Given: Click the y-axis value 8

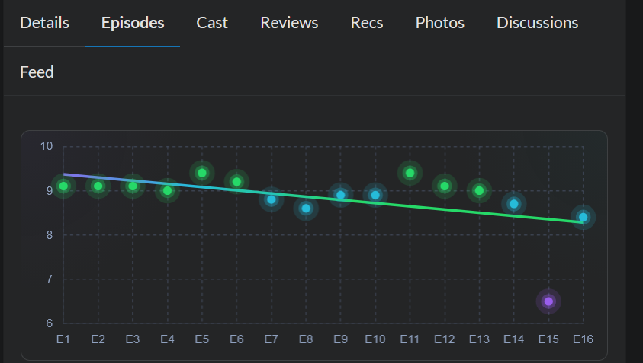Looking at the screenshot, I should pos(50,235).
